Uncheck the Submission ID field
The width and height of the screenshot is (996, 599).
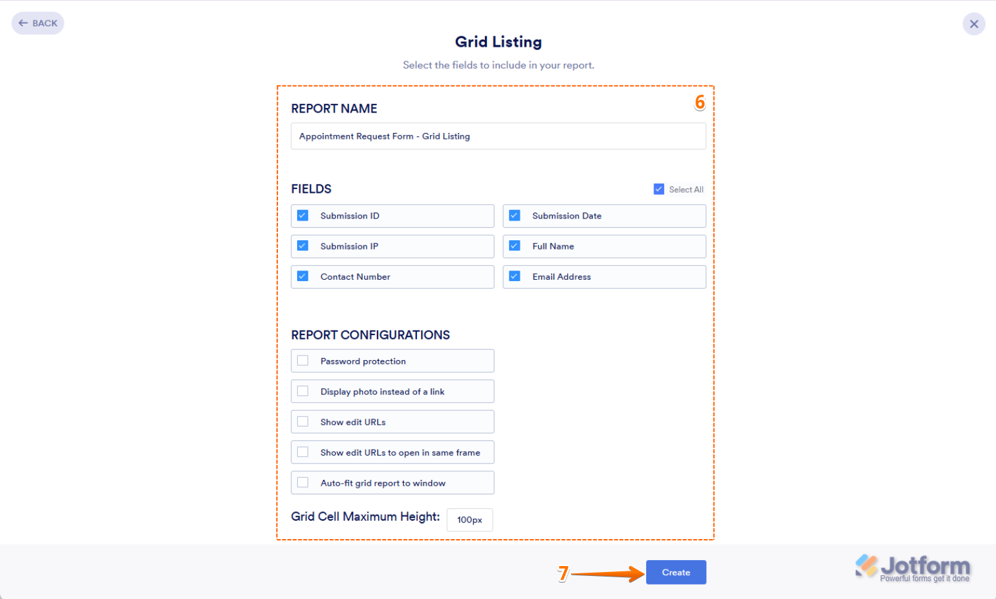coord(303,216)
